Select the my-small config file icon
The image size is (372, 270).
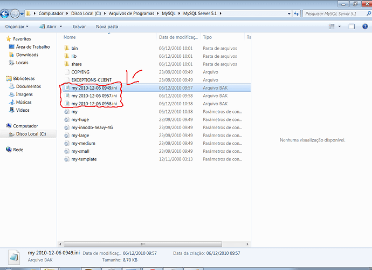[67, 151]
